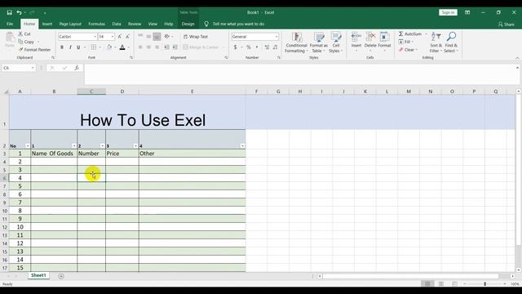Increase the font size
Viewport: 522px width, 294px height.
(x=120, y=37)
